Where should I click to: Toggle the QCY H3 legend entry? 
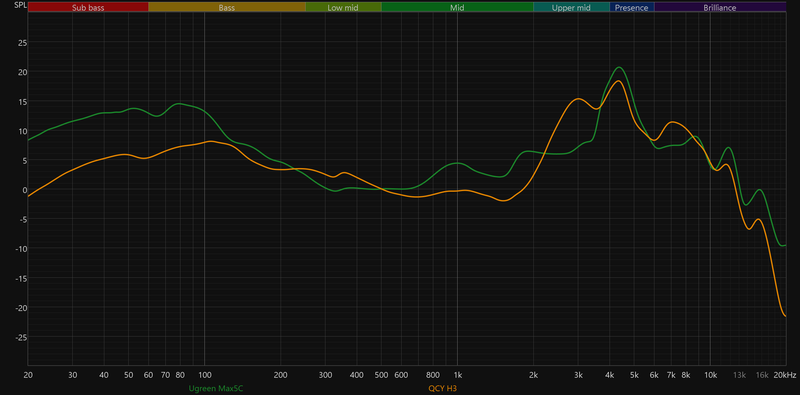[442, 388]
